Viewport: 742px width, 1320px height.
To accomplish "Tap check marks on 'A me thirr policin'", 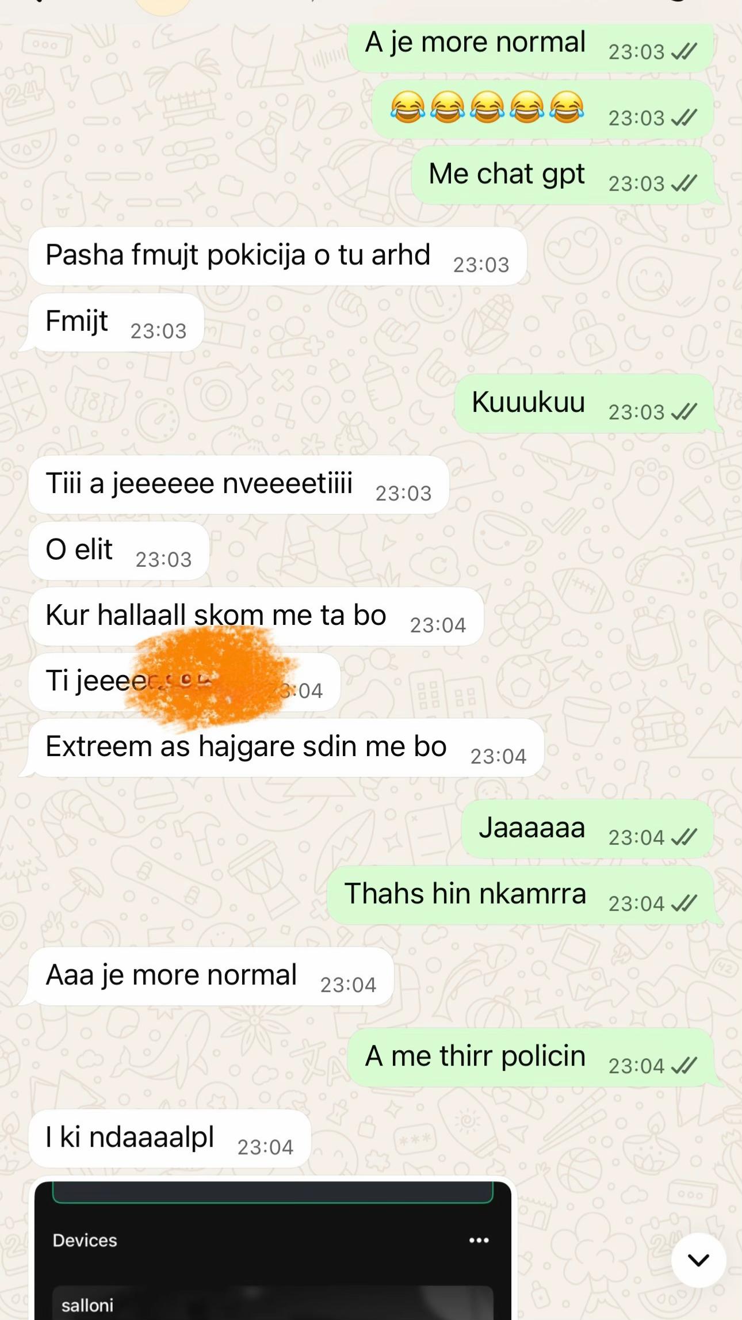I will tap(684, 1066).
